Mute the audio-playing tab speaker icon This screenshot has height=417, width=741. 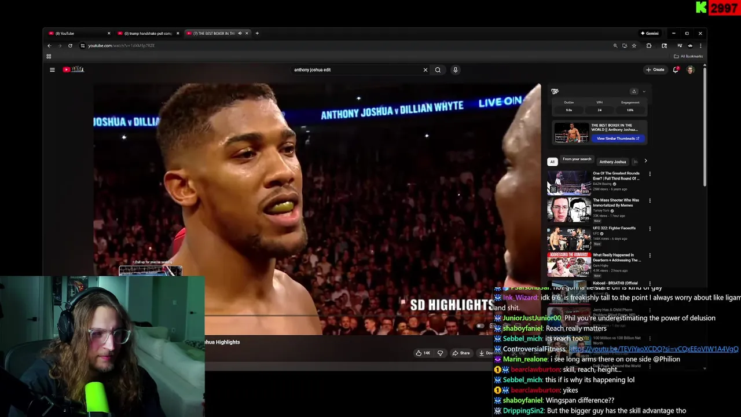tap(240, 33)
